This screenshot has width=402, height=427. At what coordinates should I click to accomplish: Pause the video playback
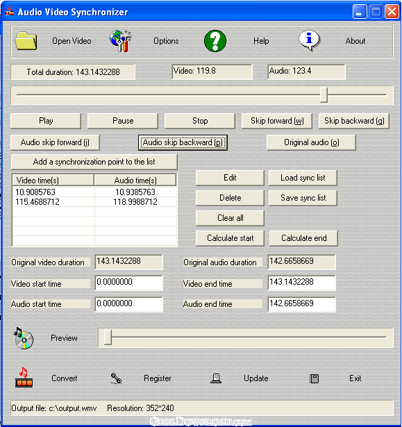(123, 121)
